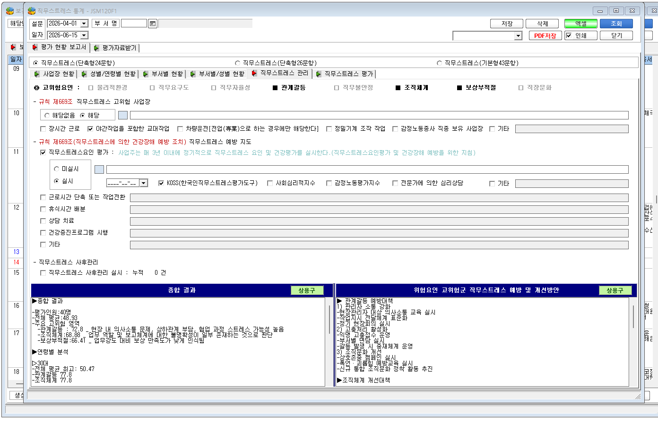This screenshot has height=423, width=658.
Task: Click the flag icon on 부서별 현황 tab
Action: [146, 74]
